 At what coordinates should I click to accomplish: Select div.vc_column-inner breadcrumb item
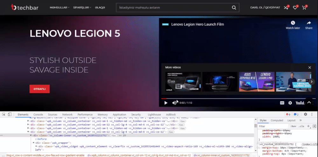click(x=222, y=155)
